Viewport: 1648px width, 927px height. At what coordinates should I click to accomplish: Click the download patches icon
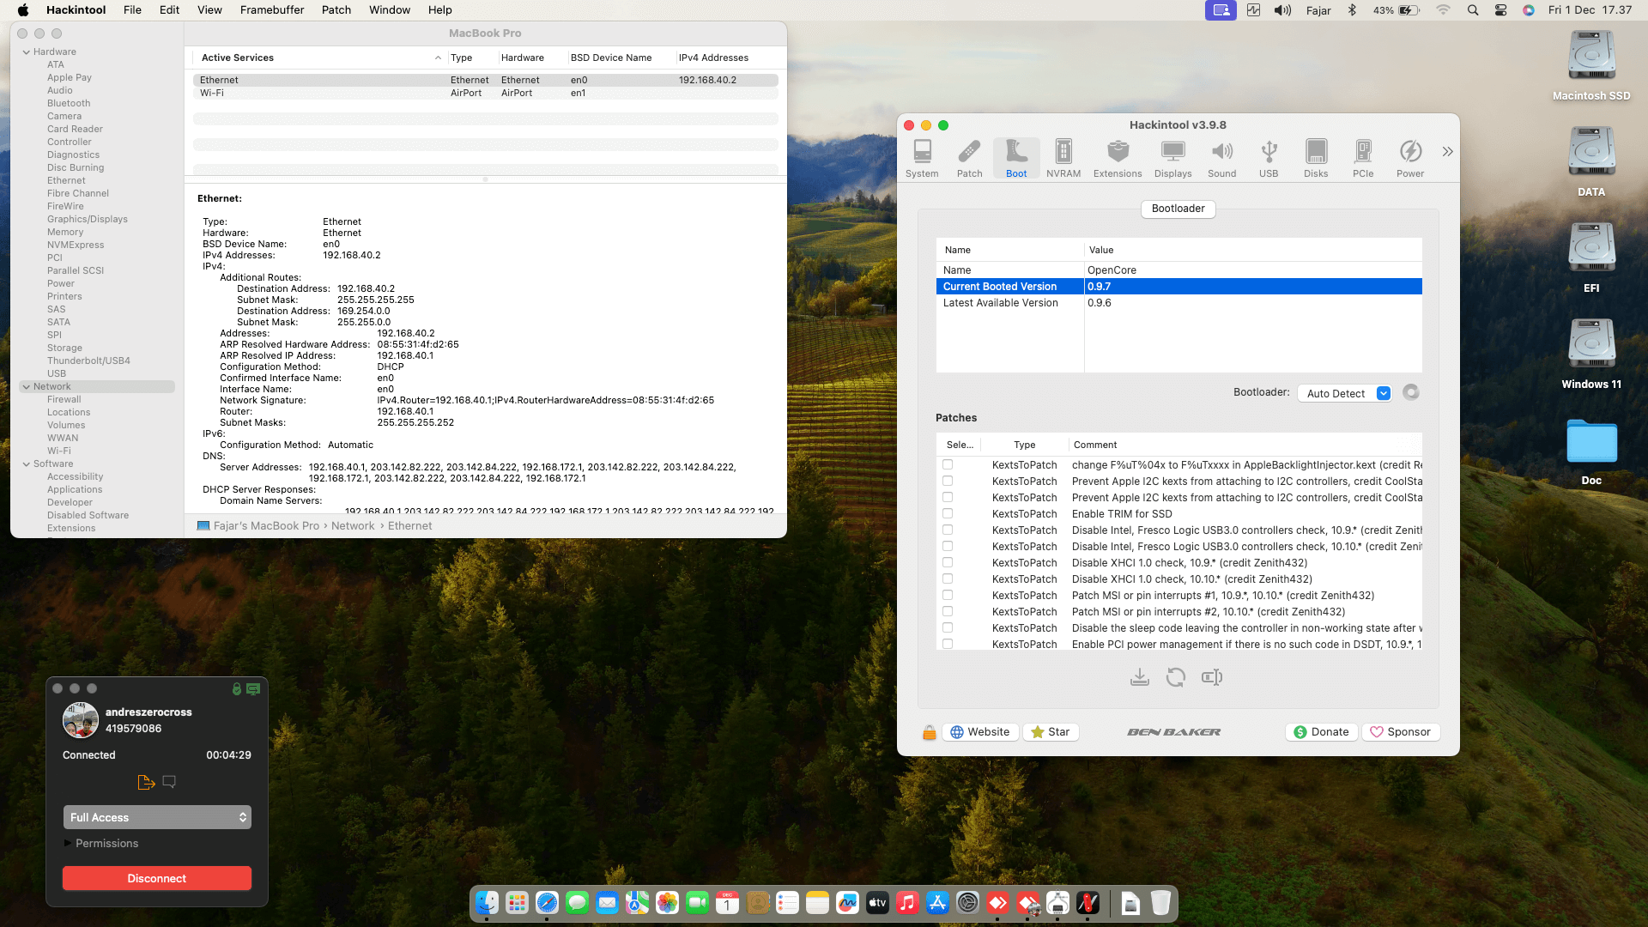pyautogui.click(x=1139, y=677)
